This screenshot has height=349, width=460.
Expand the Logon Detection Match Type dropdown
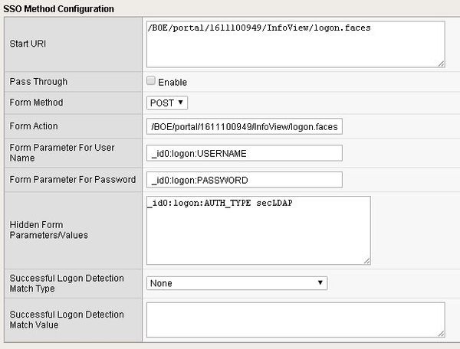(x=237, y=283)
